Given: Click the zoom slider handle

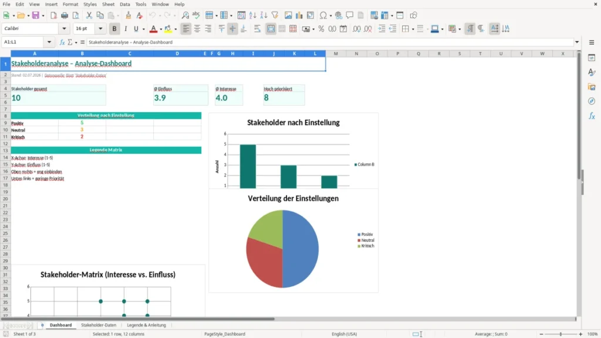Looking at the screenshot, I should click(x=561, y=334).
